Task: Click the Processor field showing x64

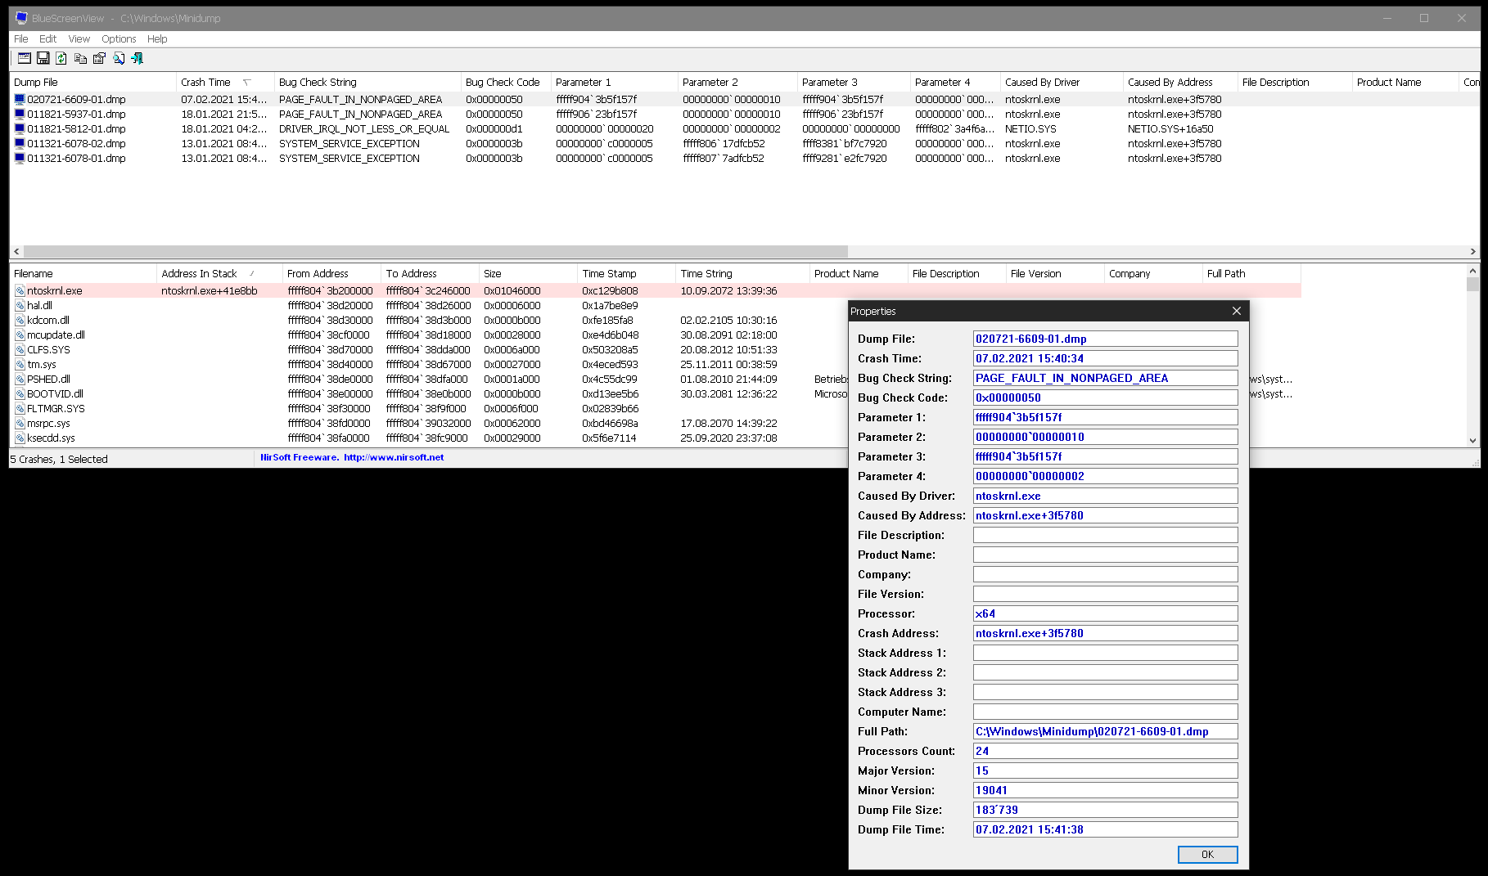Action: pyautogui.click(x=1105, y=613)
